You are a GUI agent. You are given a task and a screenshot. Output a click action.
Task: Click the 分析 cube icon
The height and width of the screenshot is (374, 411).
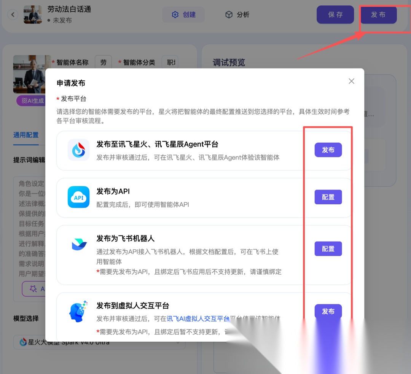click(229, 15)
